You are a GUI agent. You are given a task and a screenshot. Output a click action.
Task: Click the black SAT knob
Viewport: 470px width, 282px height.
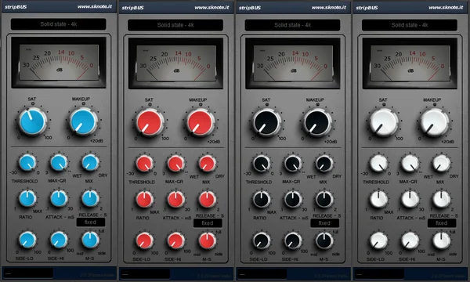click(266, 122)
